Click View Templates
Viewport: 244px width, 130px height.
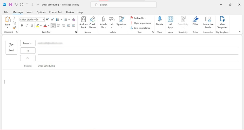pos(222,23)
